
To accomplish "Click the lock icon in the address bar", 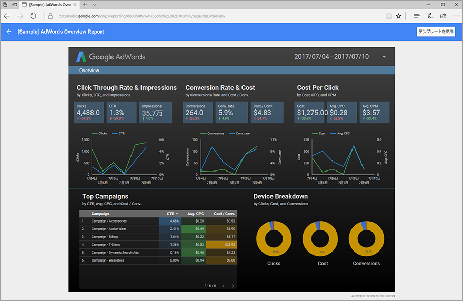I will (x=51, y=16).
